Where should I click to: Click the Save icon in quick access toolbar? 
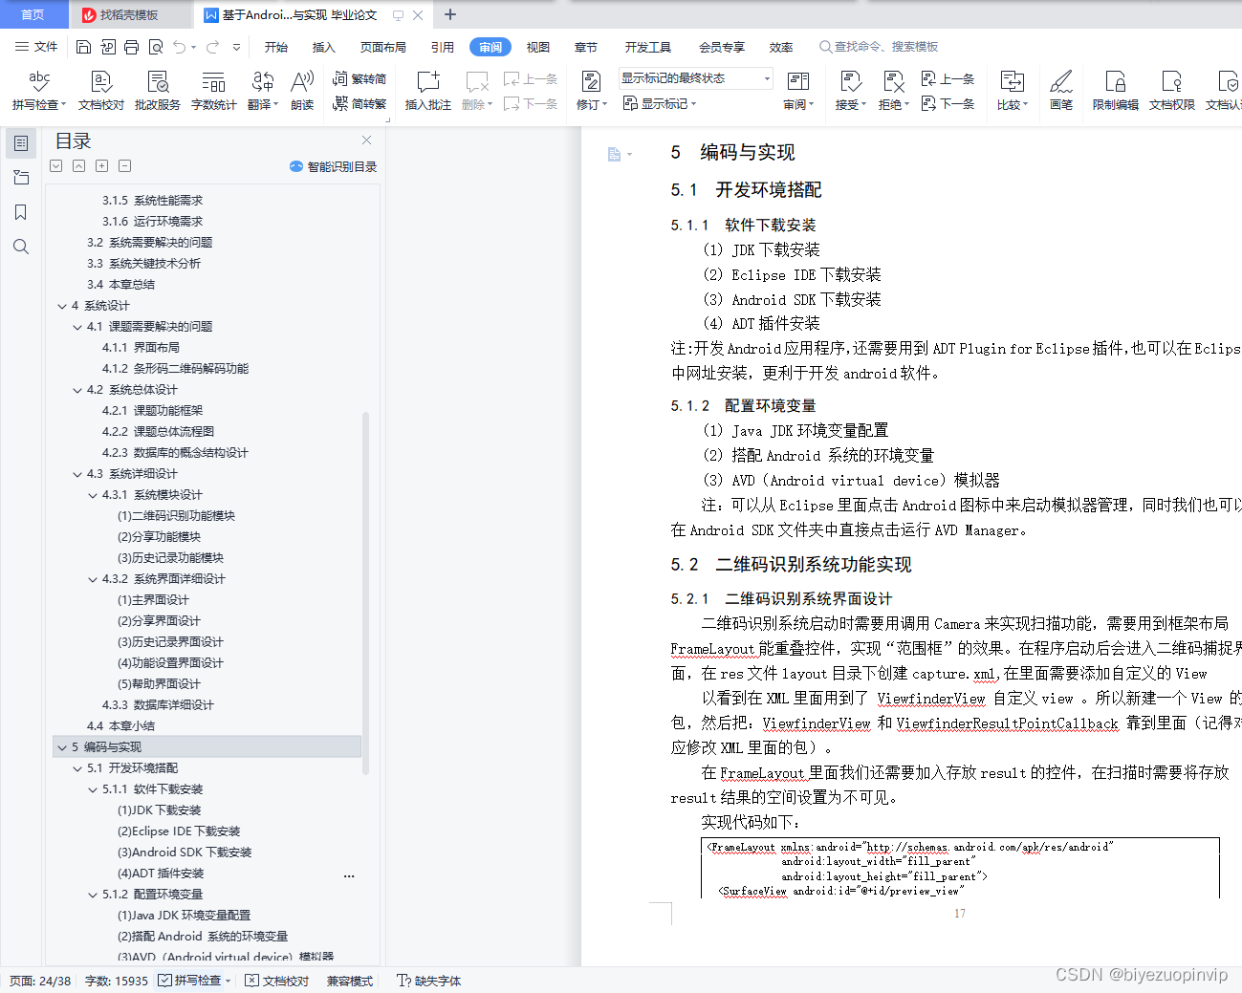pos(83,47)
